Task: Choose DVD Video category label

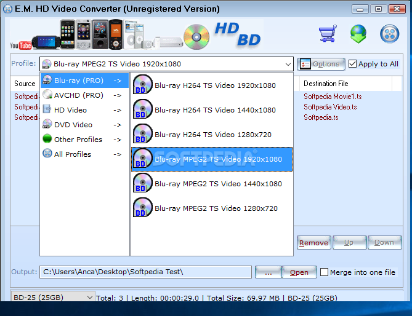Action: click(73, 125)
